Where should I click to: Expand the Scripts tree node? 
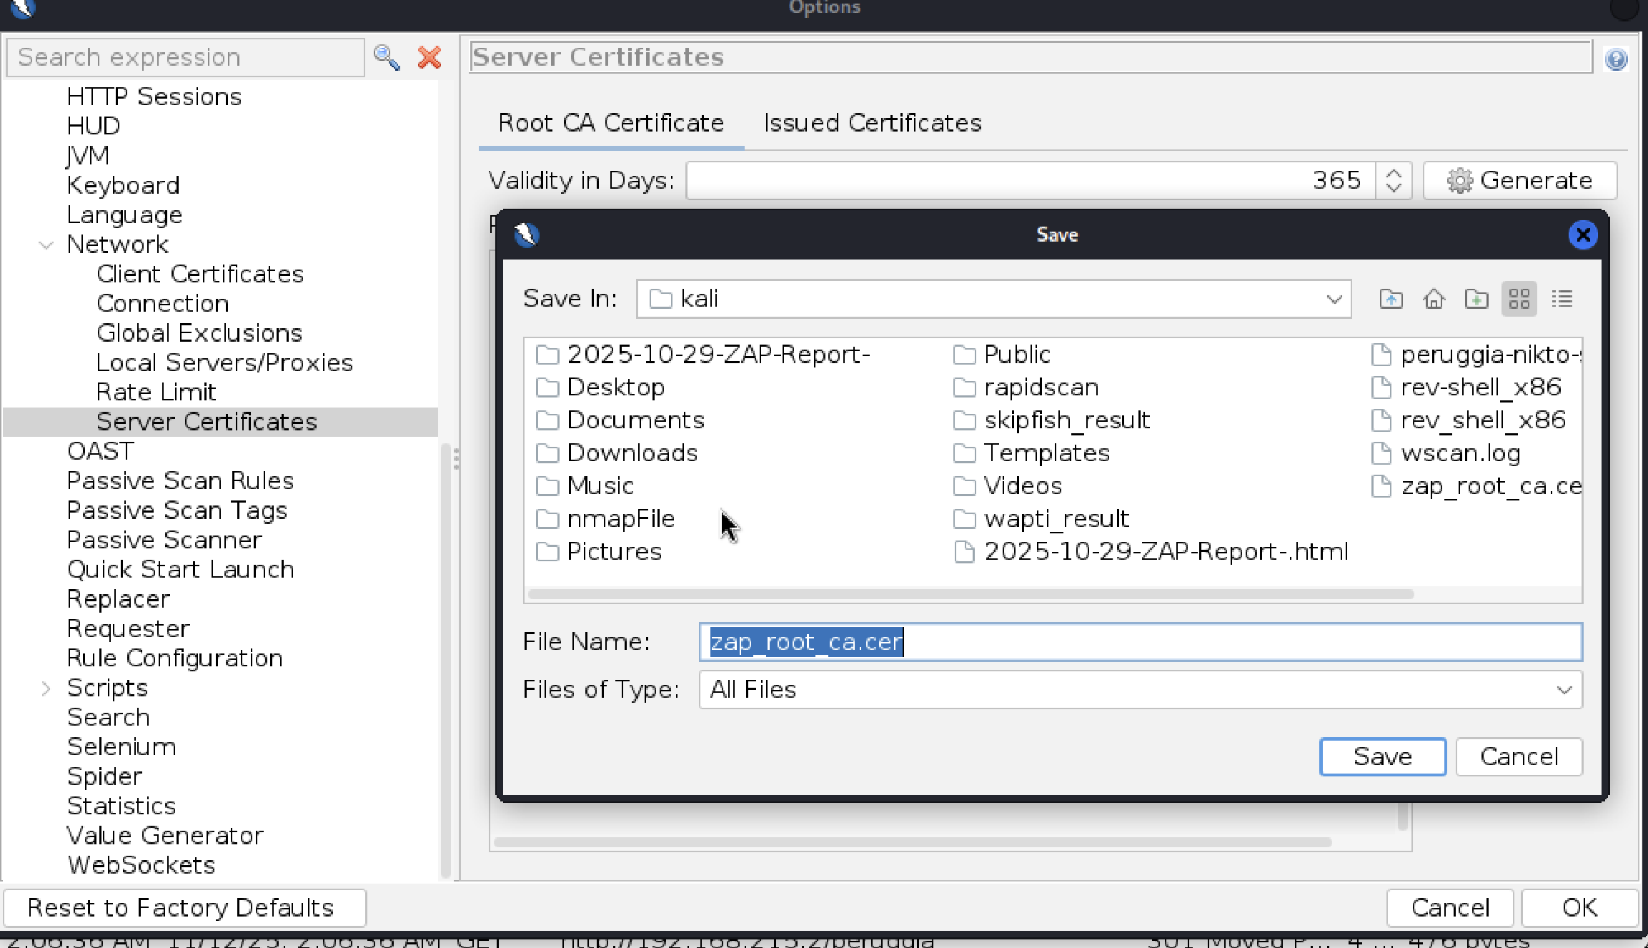click(46, 688)
